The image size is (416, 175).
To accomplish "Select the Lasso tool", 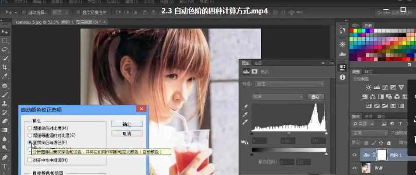I will [x=4, y=49].
